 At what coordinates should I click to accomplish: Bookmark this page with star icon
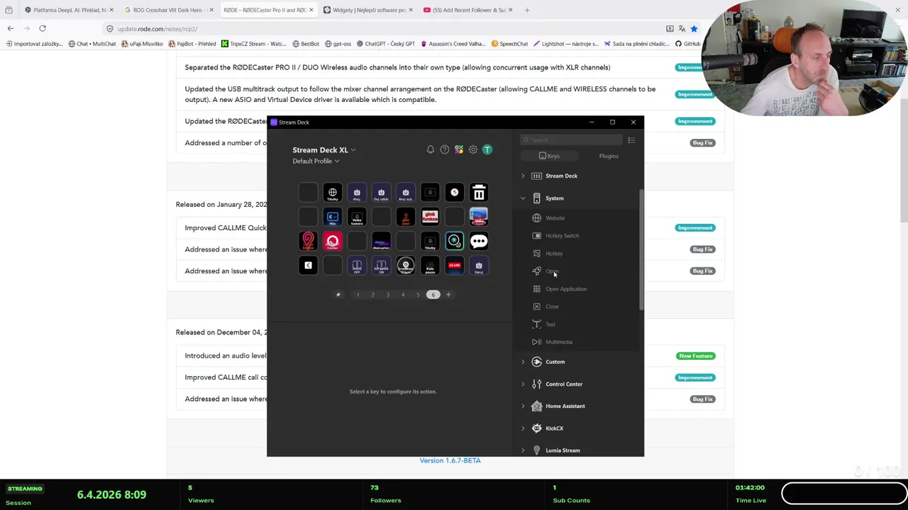click(694, 29)
